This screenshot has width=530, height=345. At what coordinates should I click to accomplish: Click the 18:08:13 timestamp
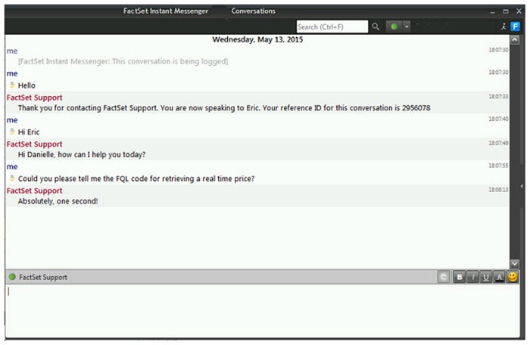[498, 190]
